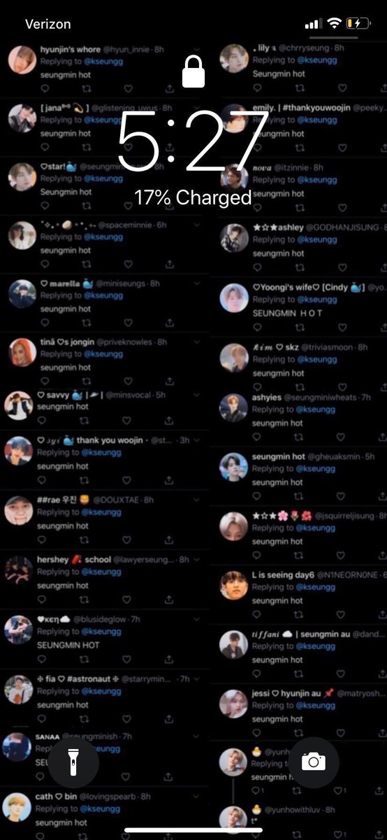Share the ##rae tweet via the share icon

tap(170, 541)
